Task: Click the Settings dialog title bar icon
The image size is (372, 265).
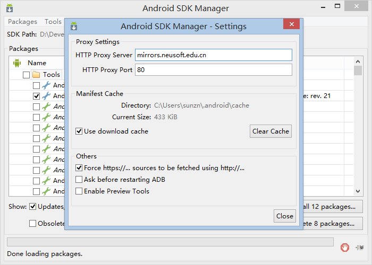Action: pos(74,26)
